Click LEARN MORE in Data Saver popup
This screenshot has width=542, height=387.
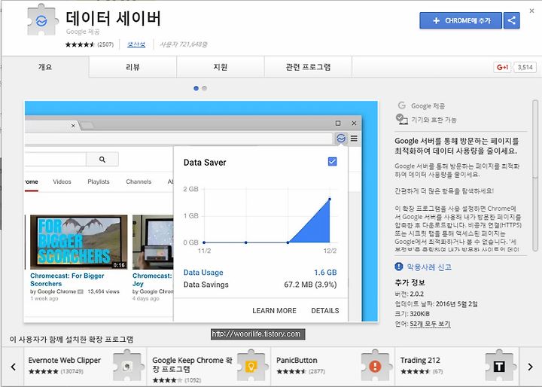click(274, 310)
